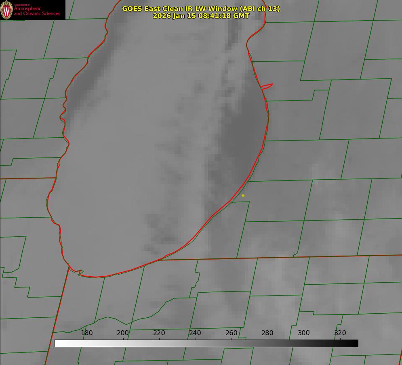402x365 pixels.
Task: Click the 240 colorbar label
Action: (195, 333)
